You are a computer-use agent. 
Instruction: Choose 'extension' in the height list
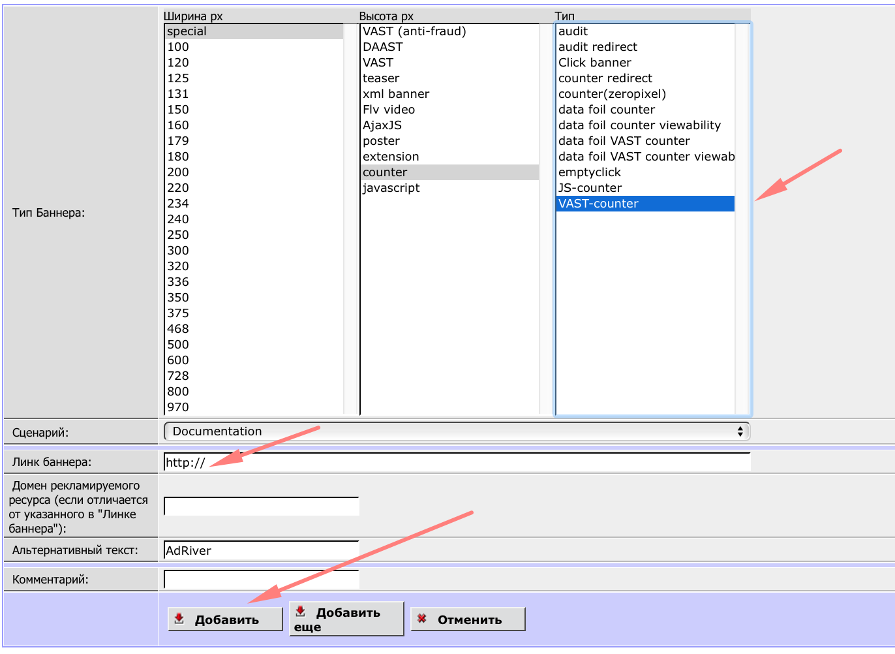pyautogui.click(x=449, y=157)
